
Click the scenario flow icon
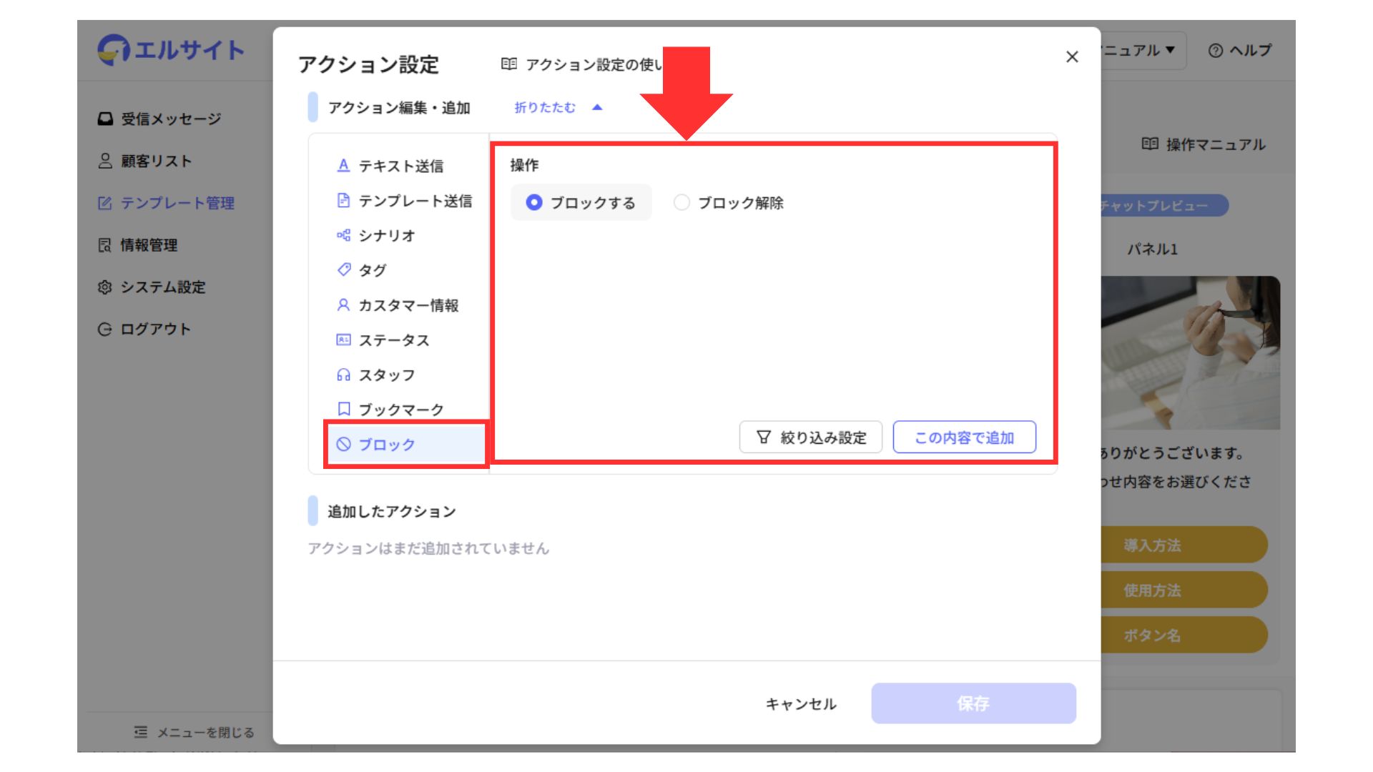click(343, 235)
